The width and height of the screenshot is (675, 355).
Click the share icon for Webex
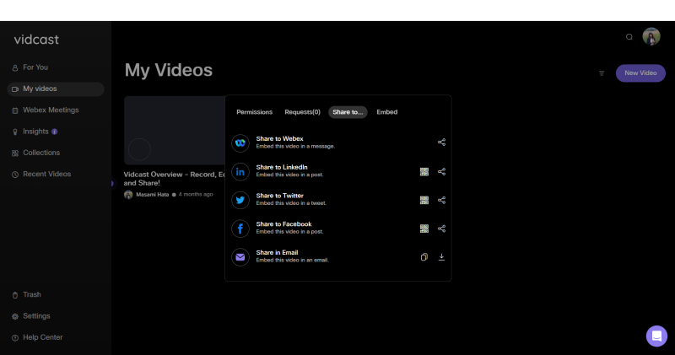441,143
